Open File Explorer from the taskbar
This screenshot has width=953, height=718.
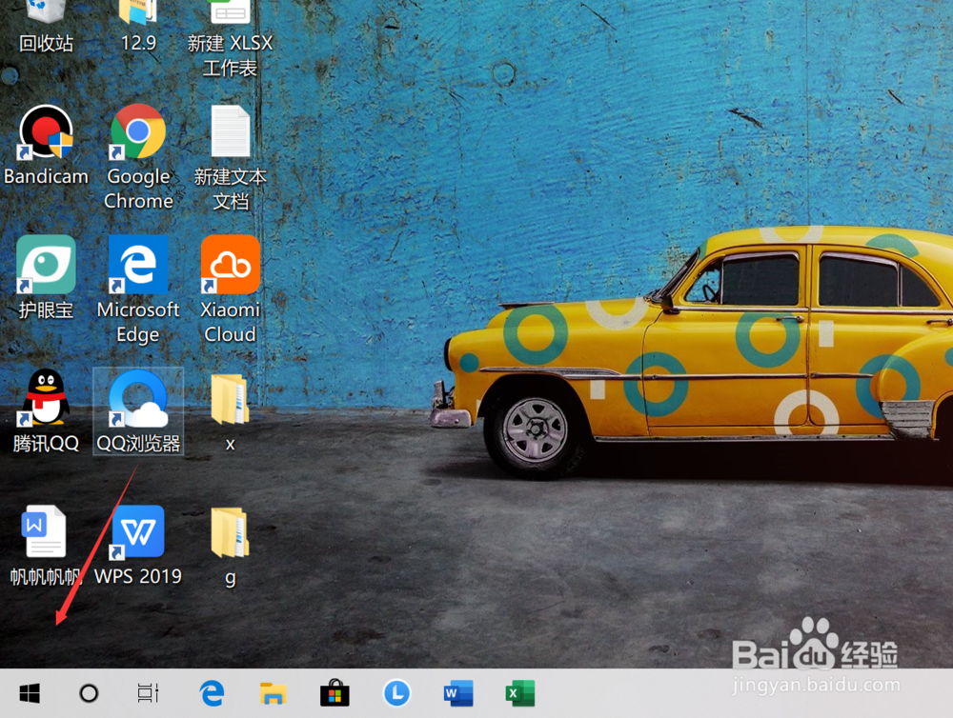click(274, 693)
